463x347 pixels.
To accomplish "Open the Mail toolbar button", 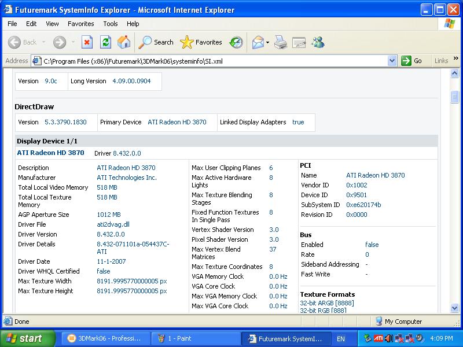I will click(x=258, y=42).
